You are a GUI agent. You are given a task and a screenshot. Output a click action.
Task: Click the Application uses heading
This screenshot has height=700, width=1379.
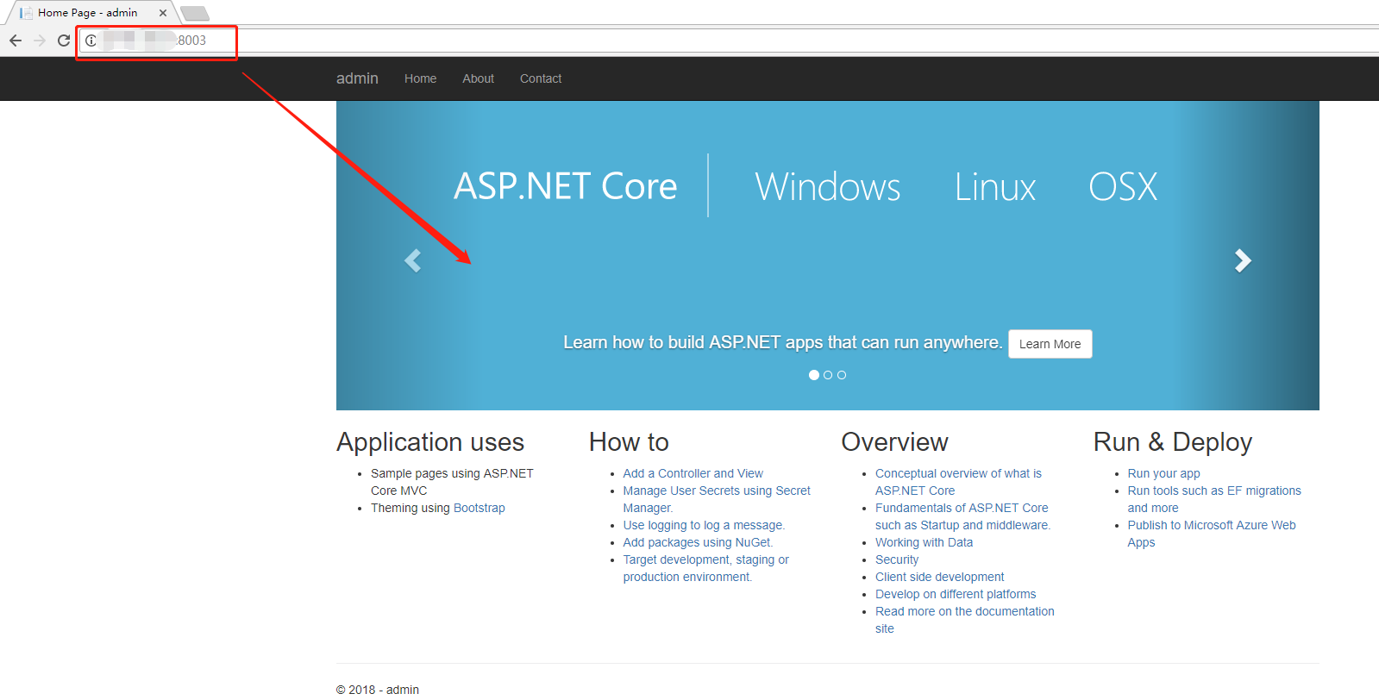[x=430, y=442]
